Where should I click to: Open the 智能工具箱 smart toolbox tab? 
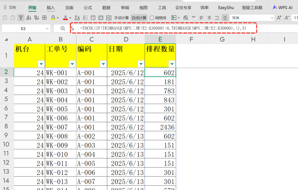pos(252,8)
